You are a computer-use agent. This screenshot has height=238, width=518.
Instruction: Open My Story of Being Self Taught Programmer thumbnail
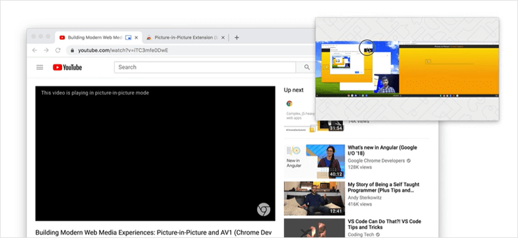314,199
